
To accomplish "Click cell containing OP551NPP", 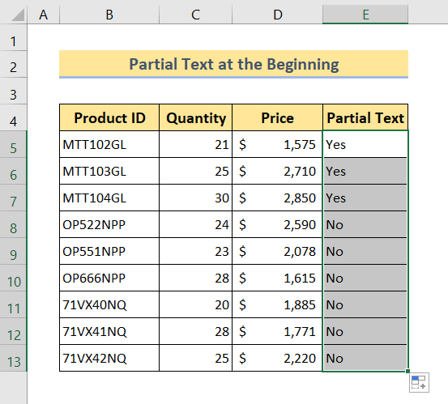I will 109,251.
